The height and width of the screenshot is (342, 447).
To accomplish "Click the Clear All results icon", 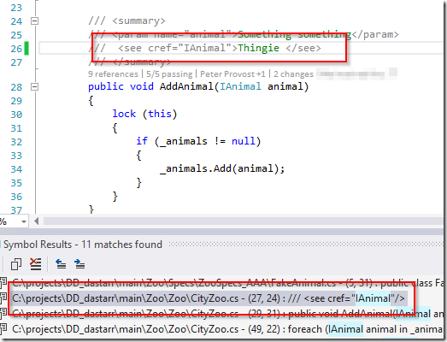I will pyautogui.click(x=36, y=264).
